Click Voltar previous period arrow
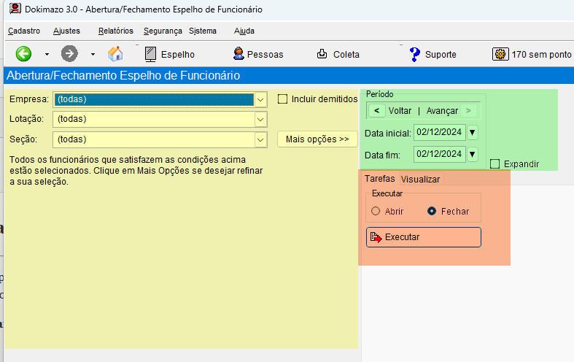 376,111
